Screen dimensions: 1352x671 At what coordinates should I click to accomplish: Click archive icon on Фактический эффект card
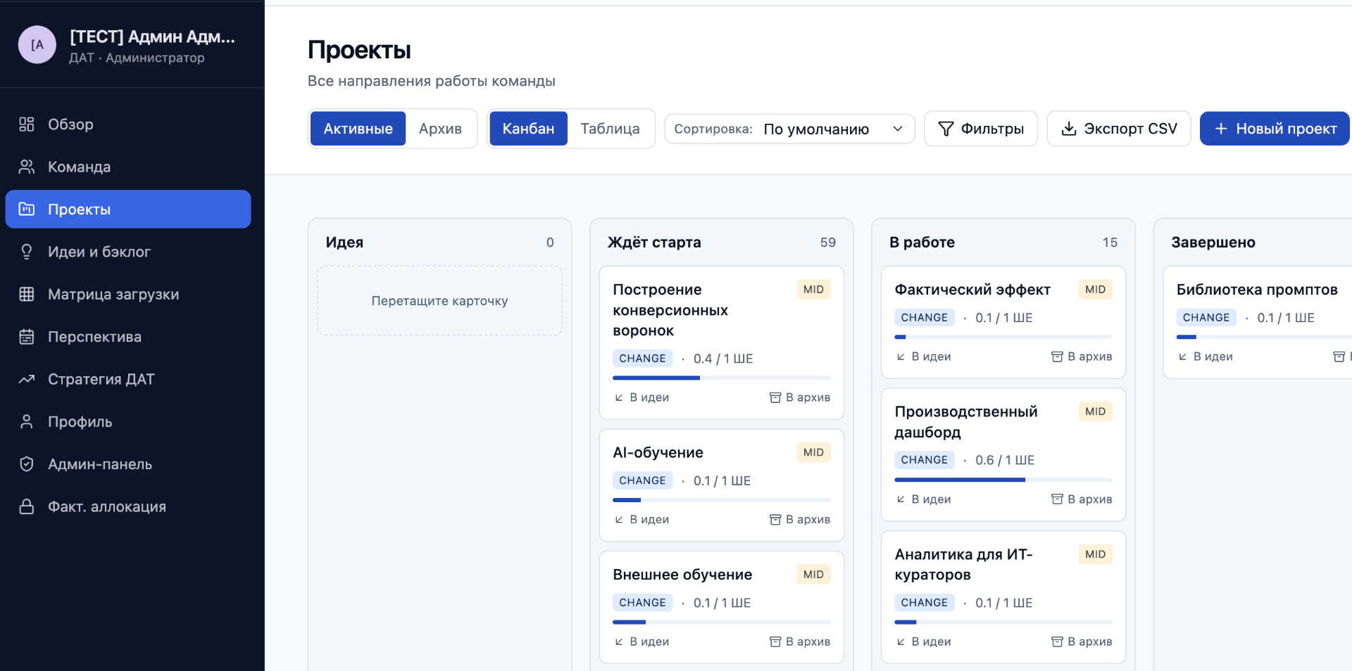(x=1057, y=357)
